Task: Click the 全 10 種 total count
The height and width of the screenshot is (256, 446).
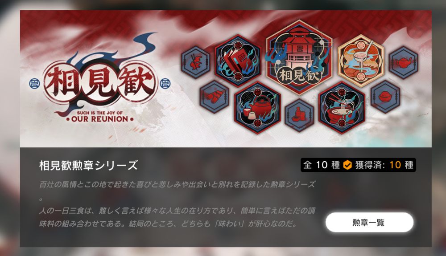Action: coord(322,165)
